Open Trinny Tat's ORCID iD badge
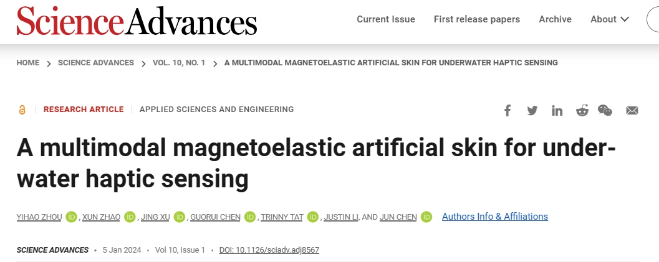Image resolution: width=659 pixels, height=262 pixels. click(x=312, y=217)
